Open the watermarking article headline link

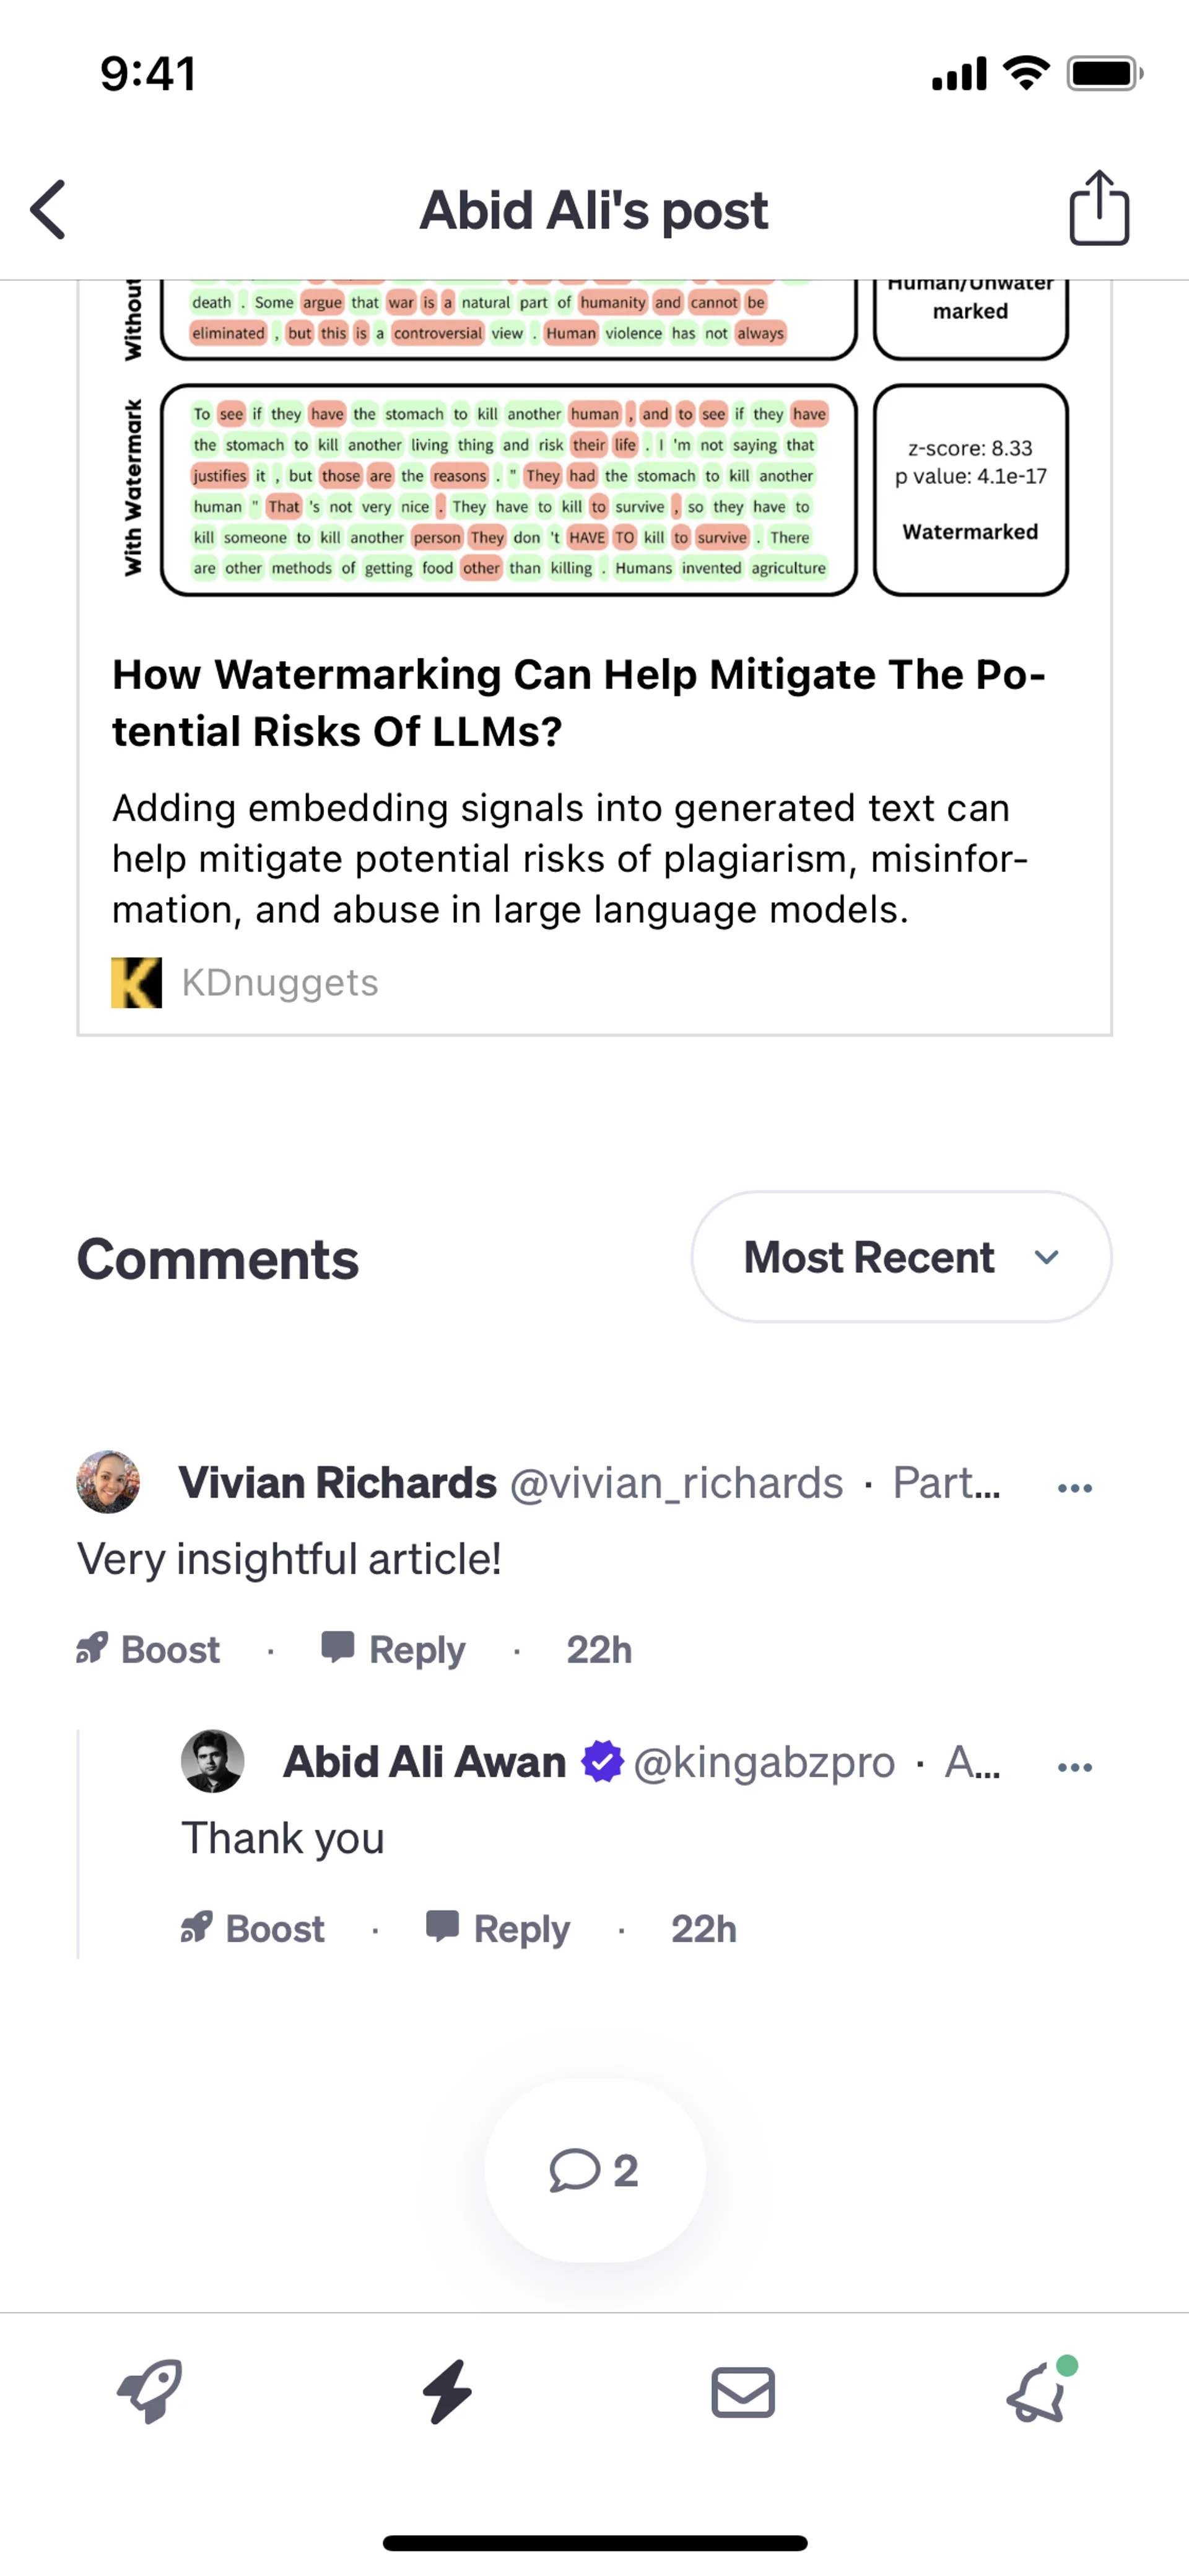point(578,702)
